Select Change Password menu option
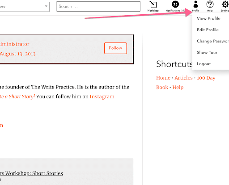 click(x=213, y=41)
